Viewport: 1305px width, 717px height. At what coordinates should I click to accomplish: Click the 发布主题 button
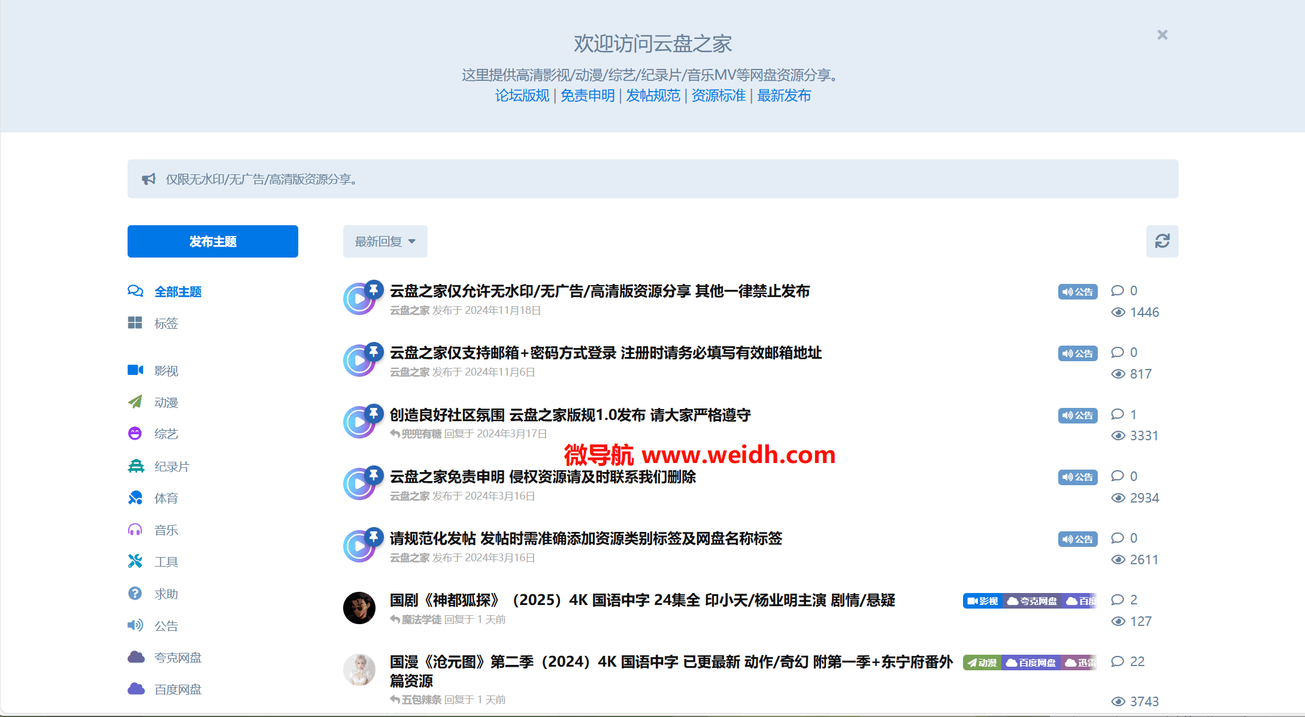point(213,241)
